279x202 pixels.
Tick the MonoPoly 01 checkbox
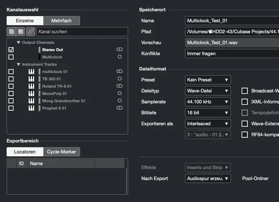(x=11, y=93)
